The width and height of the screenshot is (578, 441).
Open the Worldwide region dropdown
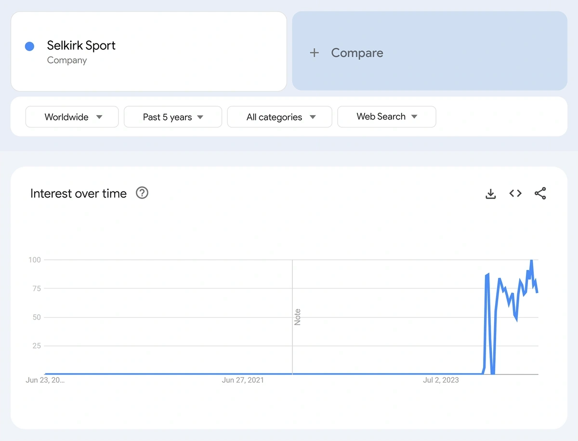pos(72,117)
